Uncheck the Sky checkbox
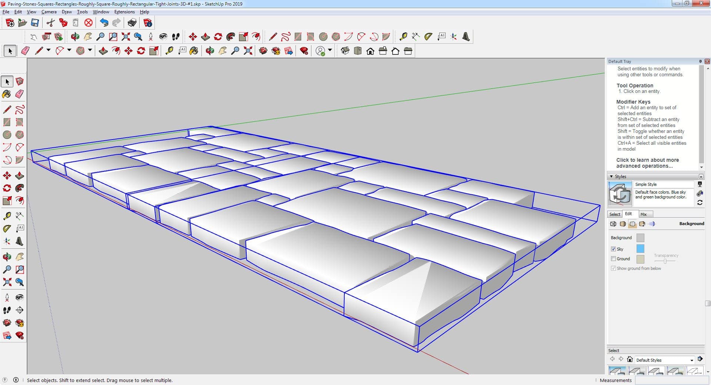Screen dimensions: 711x385 613,249
